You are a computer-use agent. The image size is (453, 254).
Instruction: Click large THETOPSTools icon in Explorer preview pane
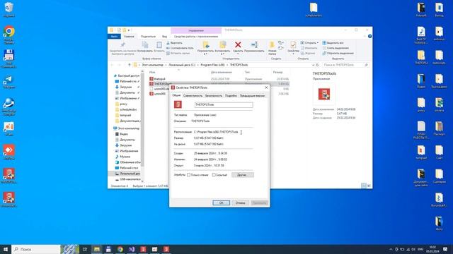tap(324, 94)
